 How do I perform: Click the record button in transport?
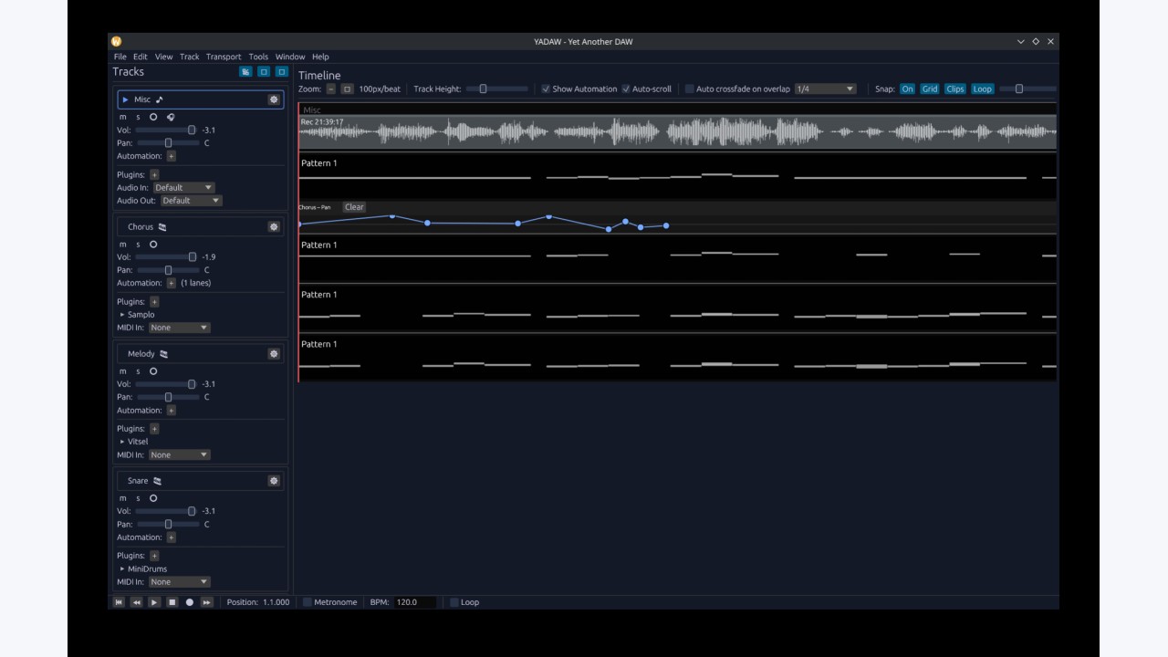point(190,602)
